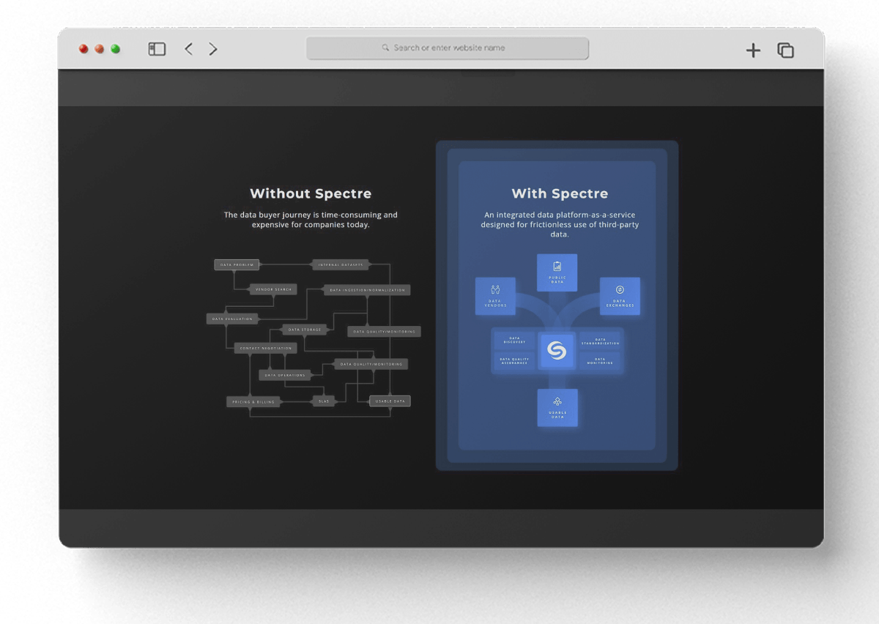
Task: Click the gray Usable Data flowchart node
Action: 390,401
